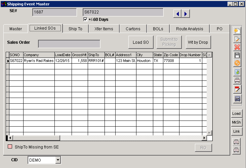This screenshot has height=168, width=246.
Task: Open the Cartons tab
Action: (x=133, y=29)
